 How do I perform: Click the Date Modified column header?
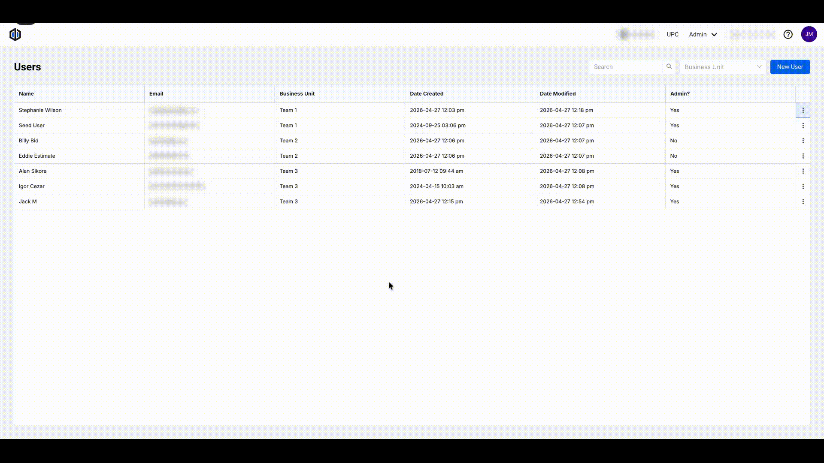(557, 93)
